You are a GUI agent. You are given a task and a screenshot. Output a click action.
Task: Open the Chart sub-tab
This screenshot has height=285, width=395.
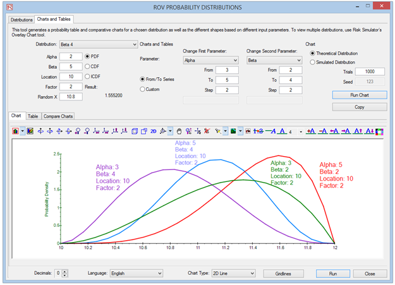(16, 116)
